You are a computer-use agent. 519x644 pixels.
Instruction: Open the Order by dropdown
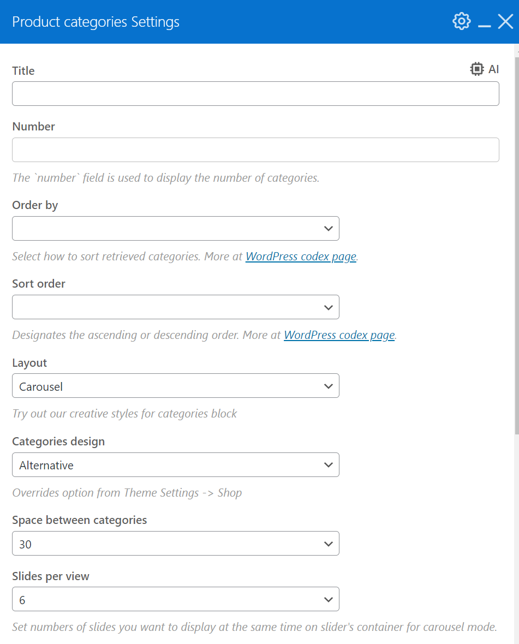[175, 228]
